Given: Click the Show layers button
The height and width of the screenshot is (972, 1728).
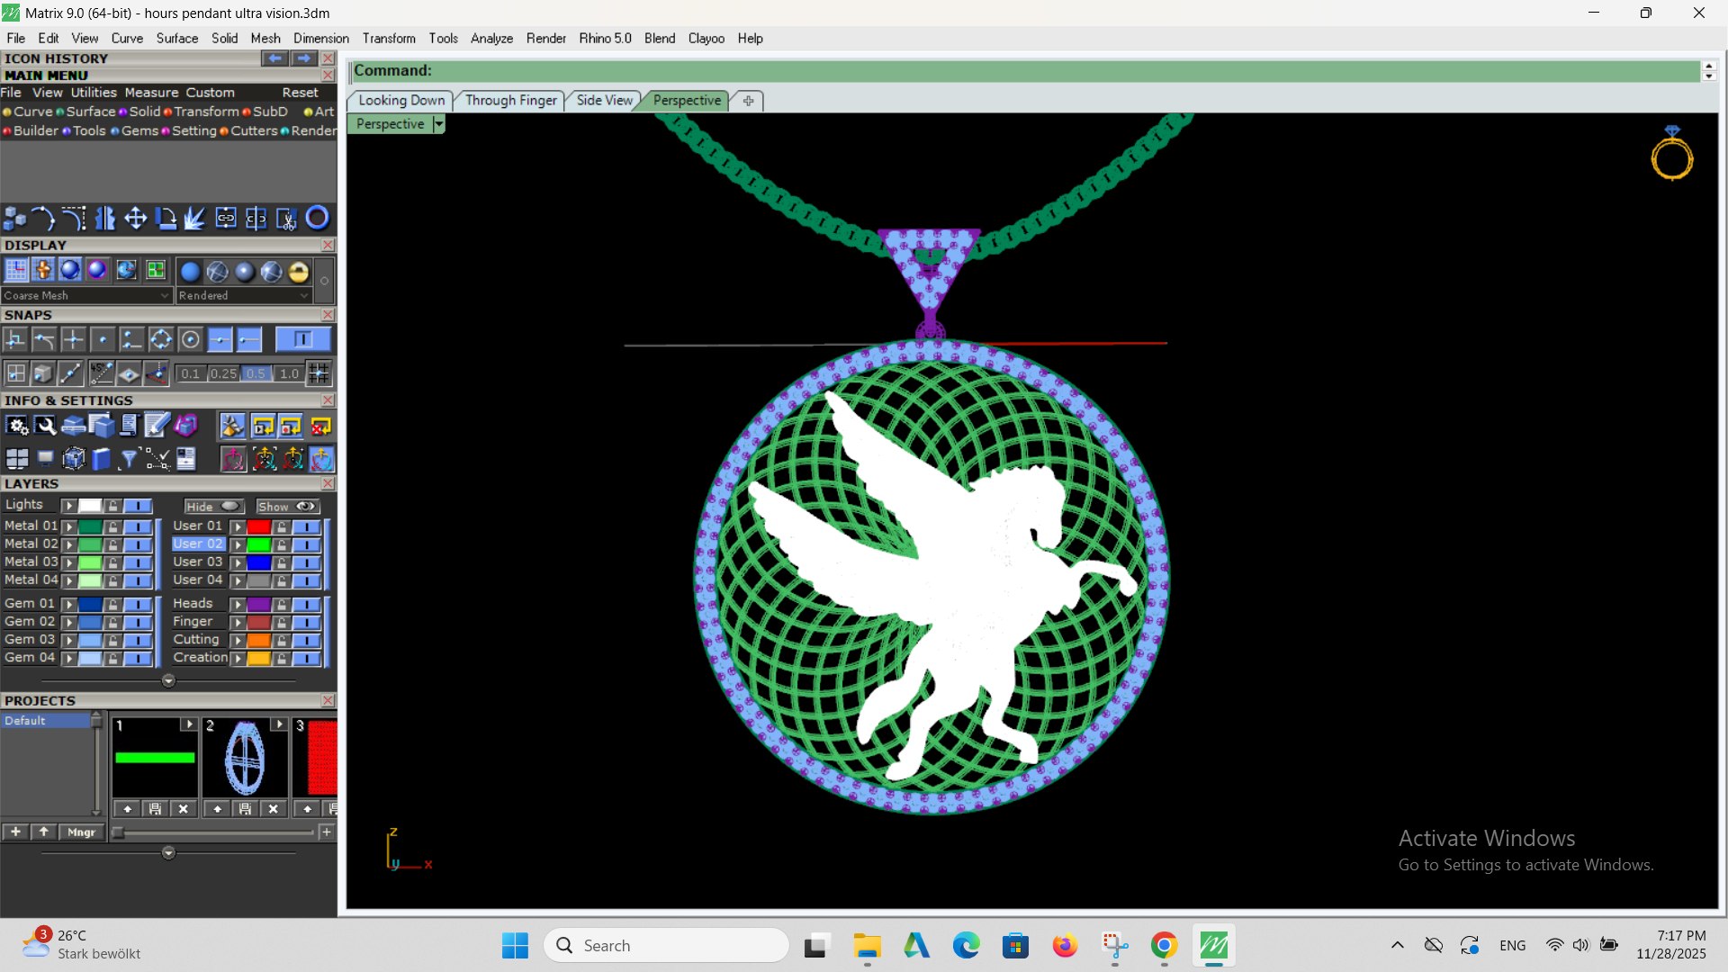Looking at the screenshot, I should click(x=287, y=507).
